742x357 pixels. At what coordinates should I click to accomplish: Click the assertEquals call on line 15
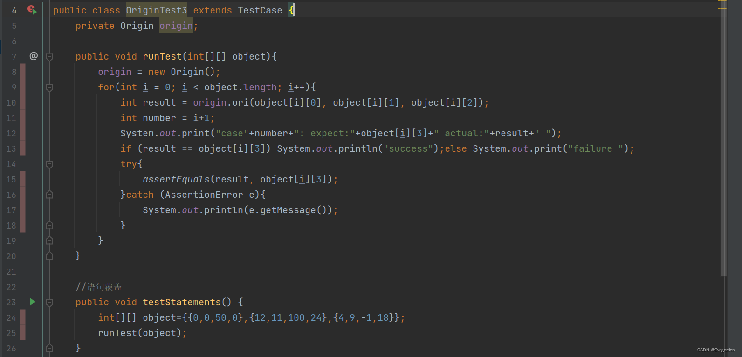176,179
